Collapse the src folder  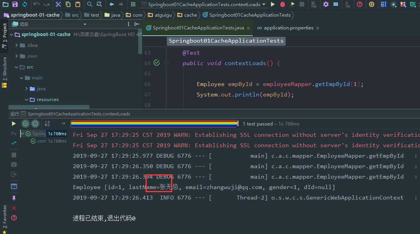pos(17,67)
